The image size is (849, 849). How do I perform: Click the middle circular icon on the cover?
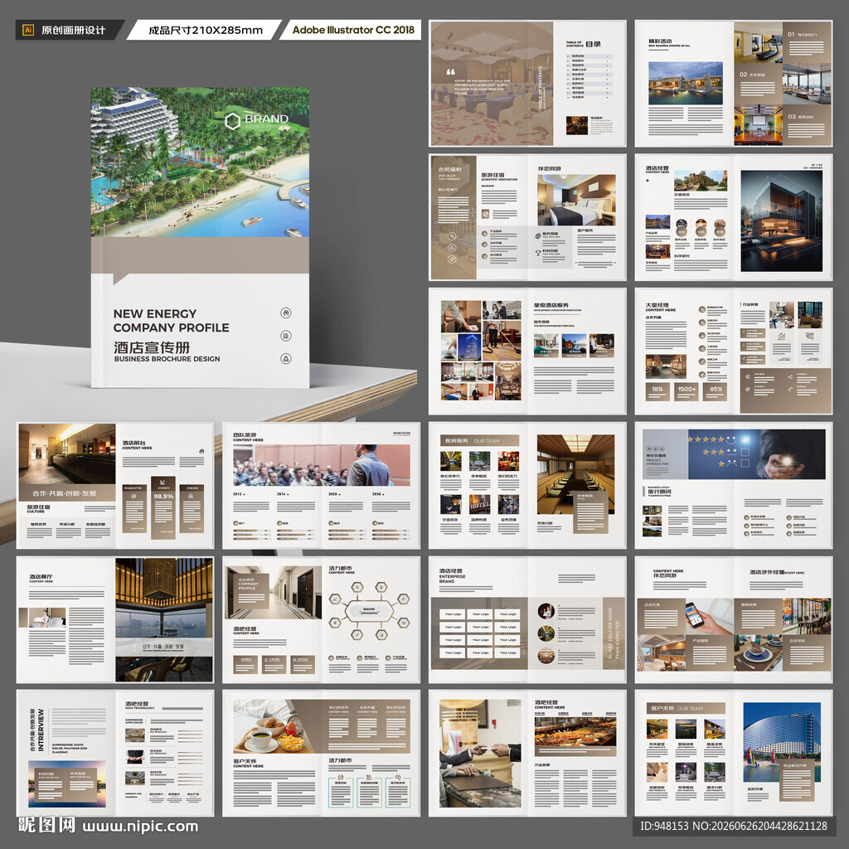coord(286,336)
